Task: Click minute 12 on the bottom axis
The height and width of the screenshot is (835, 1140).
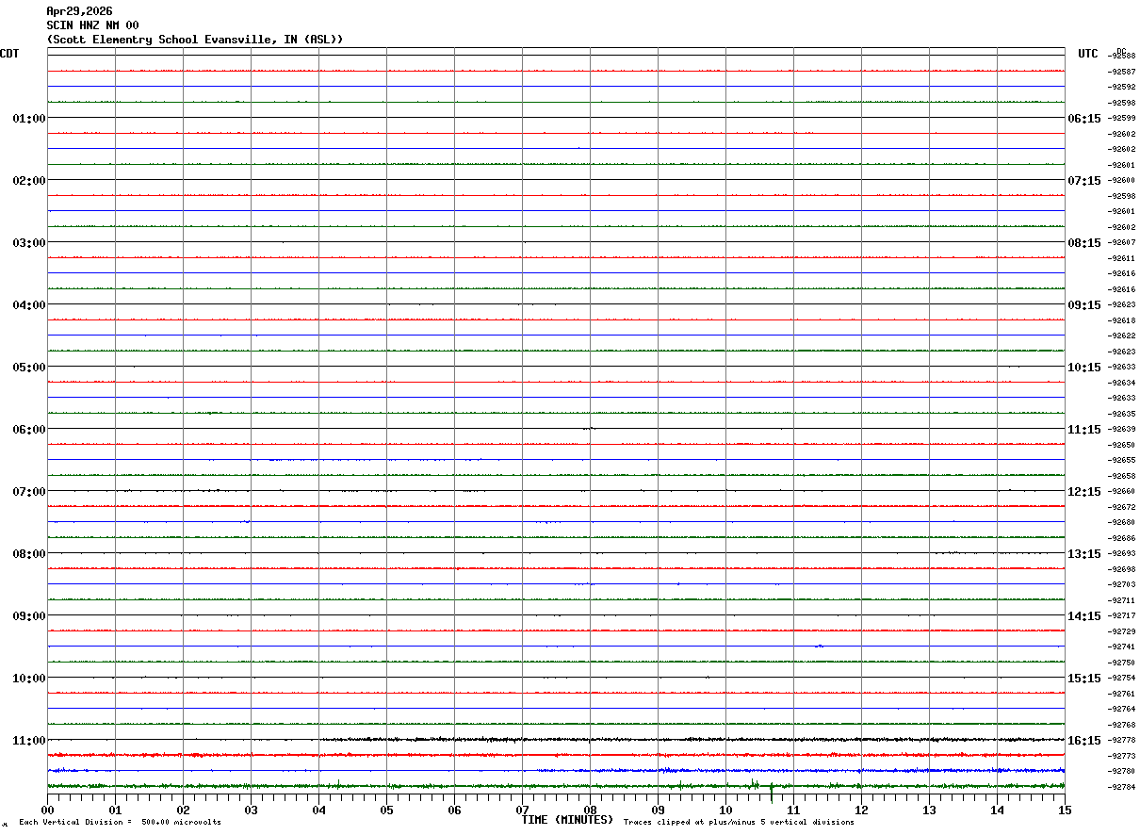Action: click(861, 809)
